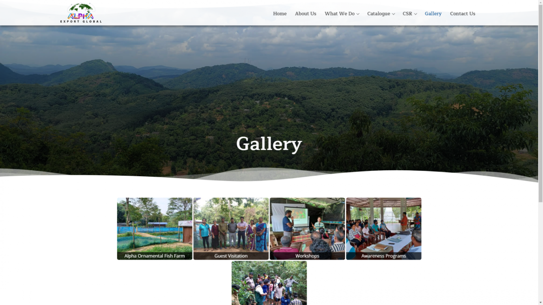The height and width of the screenshot is (305, 543).
Task: Open the Catalogue menu item
Action: (379, 14)
